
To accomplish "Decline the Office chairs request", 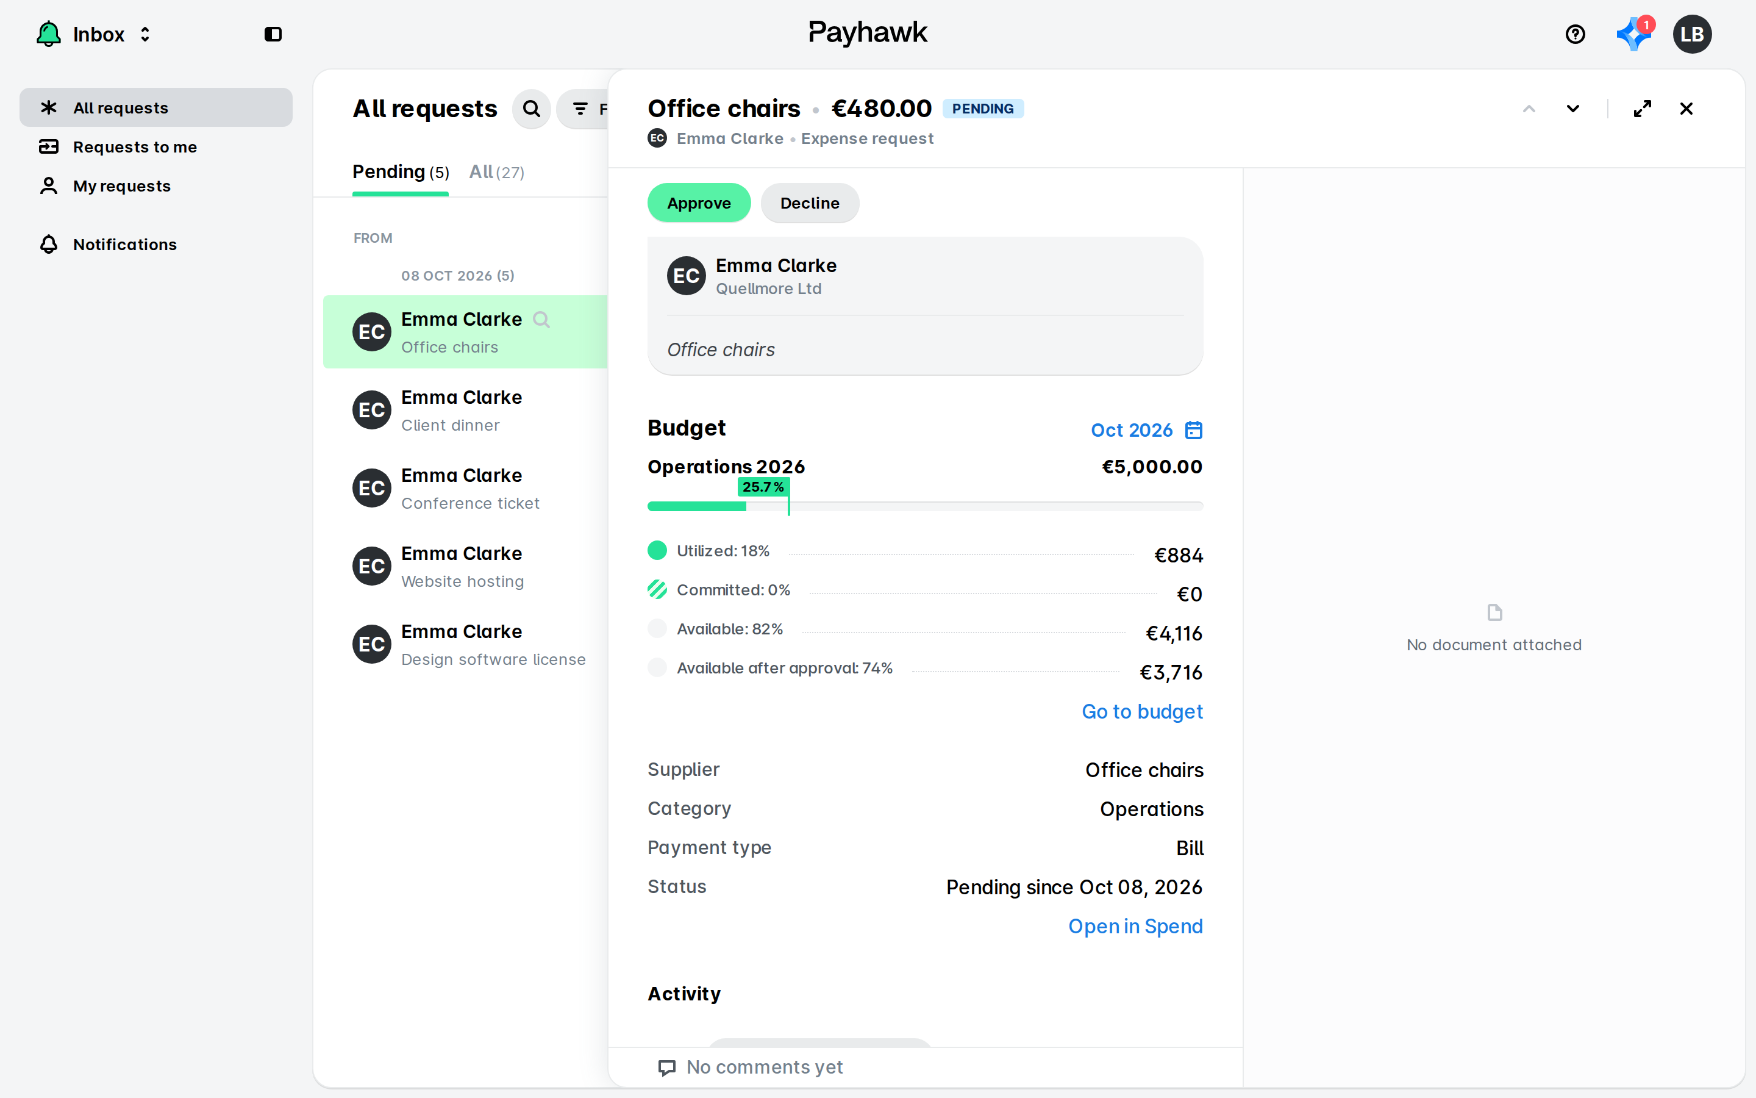I will click(x=810, y=203).
